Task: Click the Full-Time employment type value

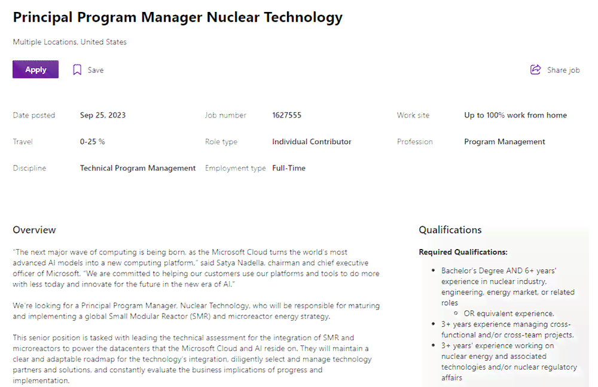Action: point(289,168)
